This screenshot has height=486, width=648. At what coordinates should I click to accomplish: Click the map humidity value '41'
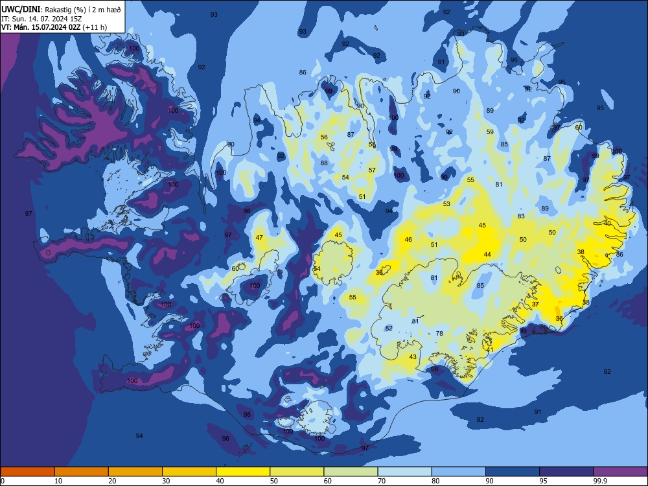click(490, 350)
